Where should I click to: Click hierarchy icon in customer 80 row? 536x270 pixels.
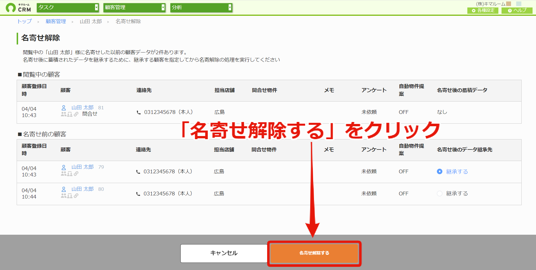pyautogui.click(x=70, y=196)
